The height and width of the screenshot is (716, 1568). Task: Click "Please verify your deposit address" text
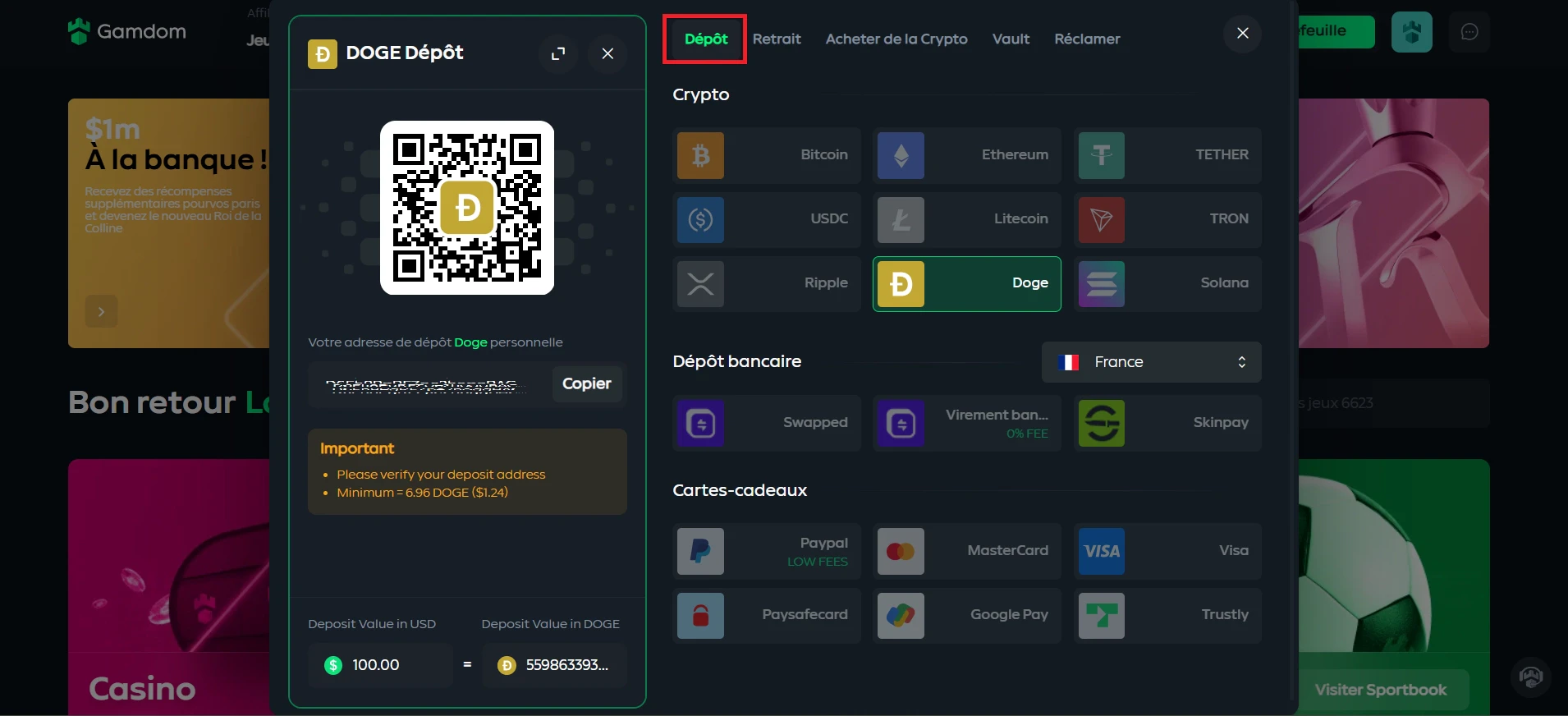441,475
